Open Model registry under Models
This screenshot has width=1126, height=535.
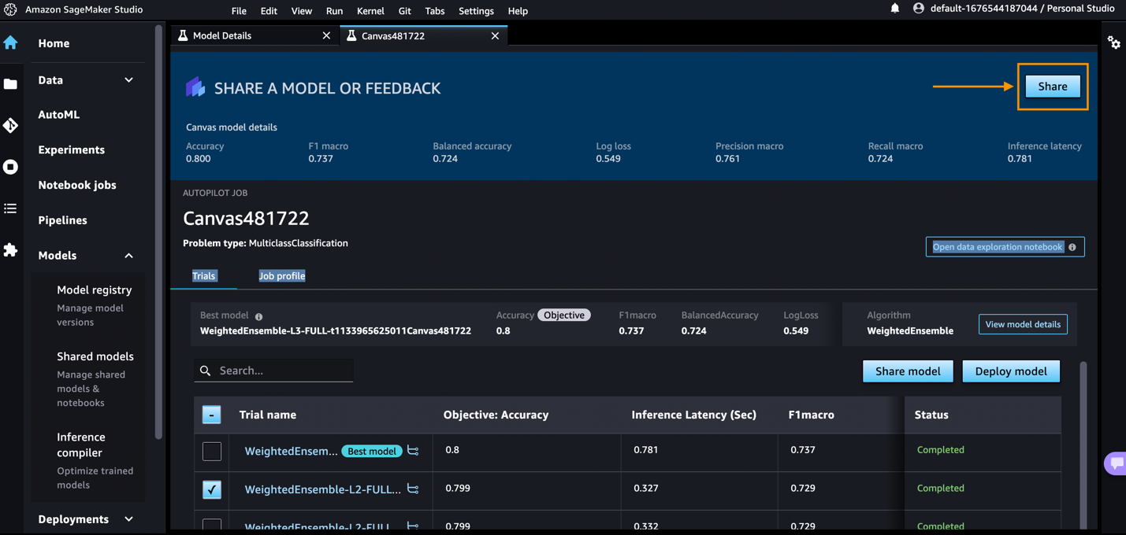tap(95, 290)
